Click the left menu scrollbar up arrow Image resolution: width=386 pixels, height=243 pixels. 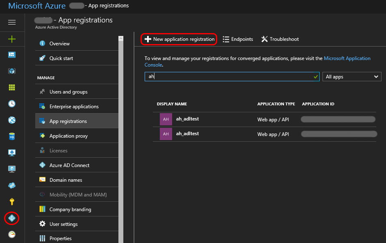click(121, 38)
